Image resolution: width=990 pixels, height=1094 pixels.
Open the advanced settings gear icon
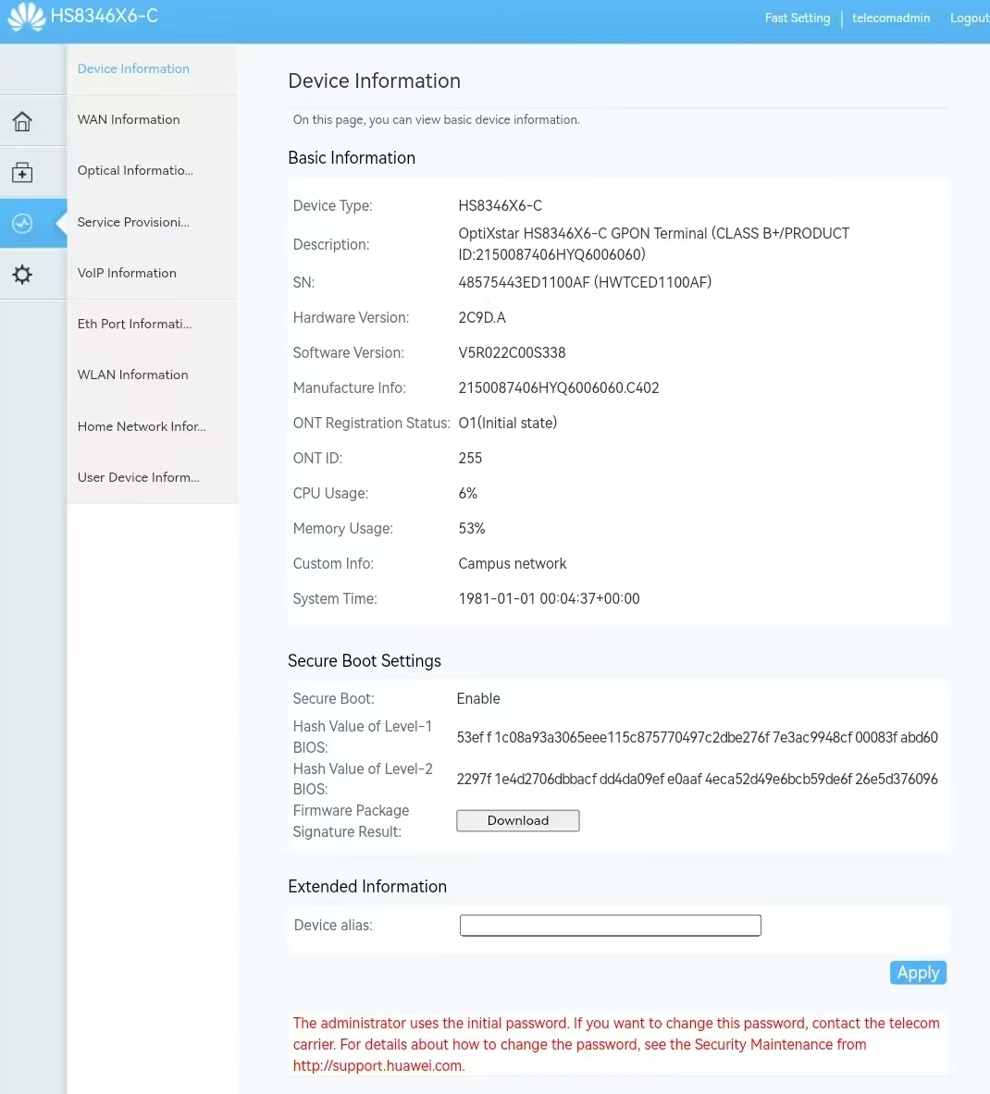point(22,275)
